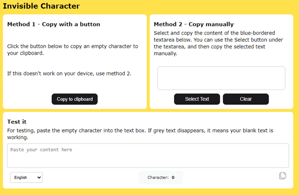
Task: Click the grey placeholder text in the test box
Action: (41, 149)
